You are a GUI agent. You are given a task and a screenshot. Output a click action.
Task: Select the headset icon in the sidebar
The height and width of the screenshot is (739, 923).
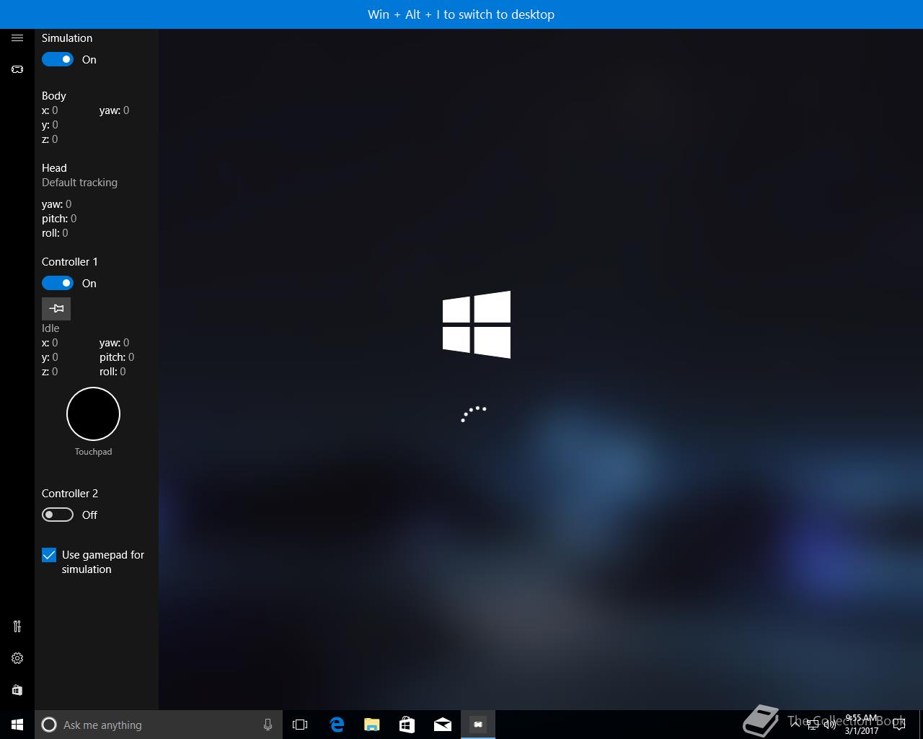tap(17, 69)
